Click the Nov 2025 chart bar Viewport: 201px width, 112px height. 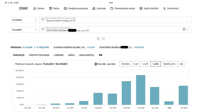(141, 90)
